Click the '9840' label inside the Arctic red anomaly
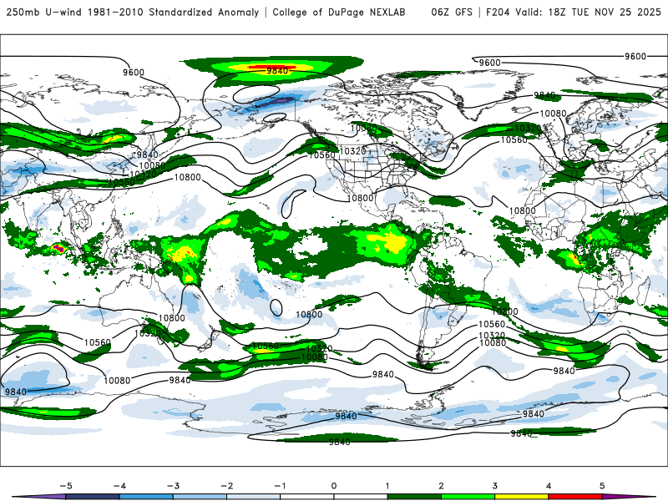 click(x=277, y=71)
